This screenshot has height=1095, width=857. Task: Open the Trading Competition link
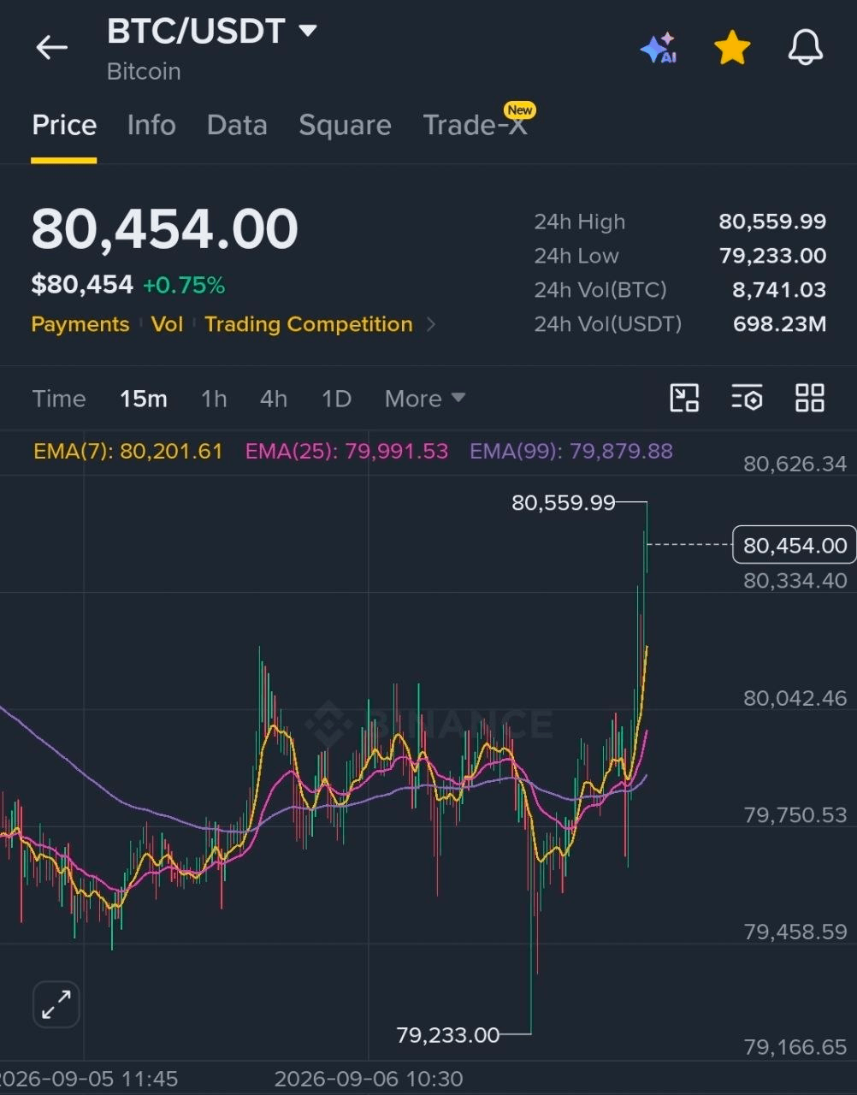point(309,324)
